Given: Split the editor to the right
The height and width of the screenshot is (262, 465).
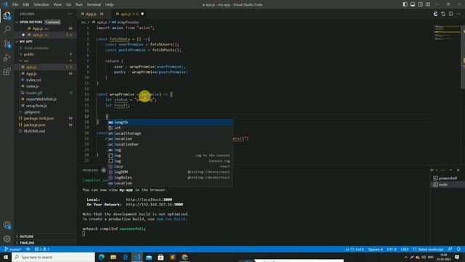Looking at the screenshot, I should click(x=450, y=14).
